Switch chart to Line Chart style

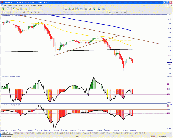coord(73,9)
